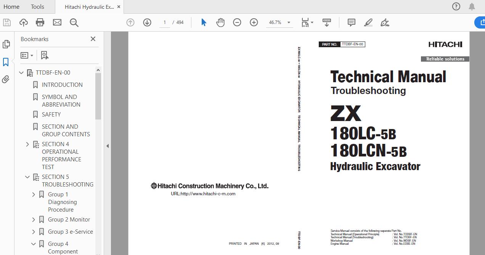
Task: Click the scrolling mode keyboard icon
Action: (327, 22)
